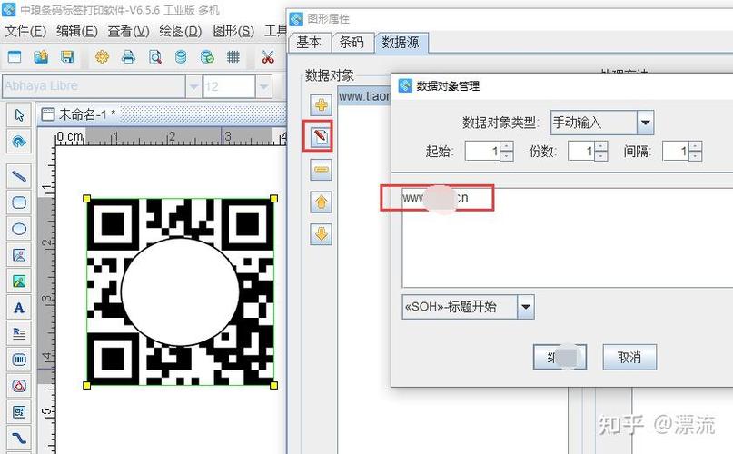The width and height of the screenshot is (733, 454).
Task: Click the font size 12 field
Action: point(229,86)
